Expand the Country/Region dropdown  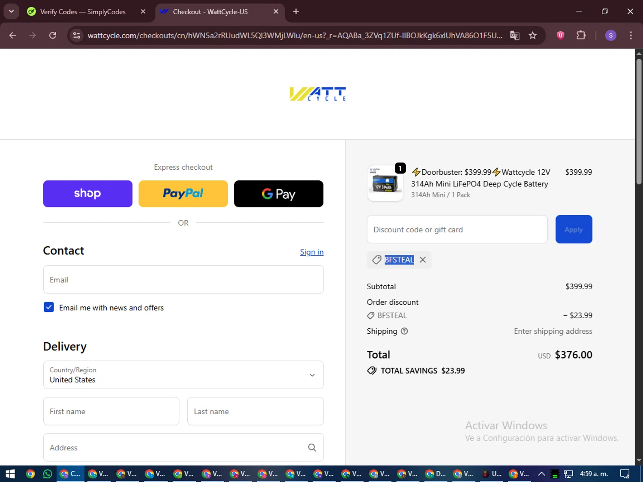[x=183, y=375]
